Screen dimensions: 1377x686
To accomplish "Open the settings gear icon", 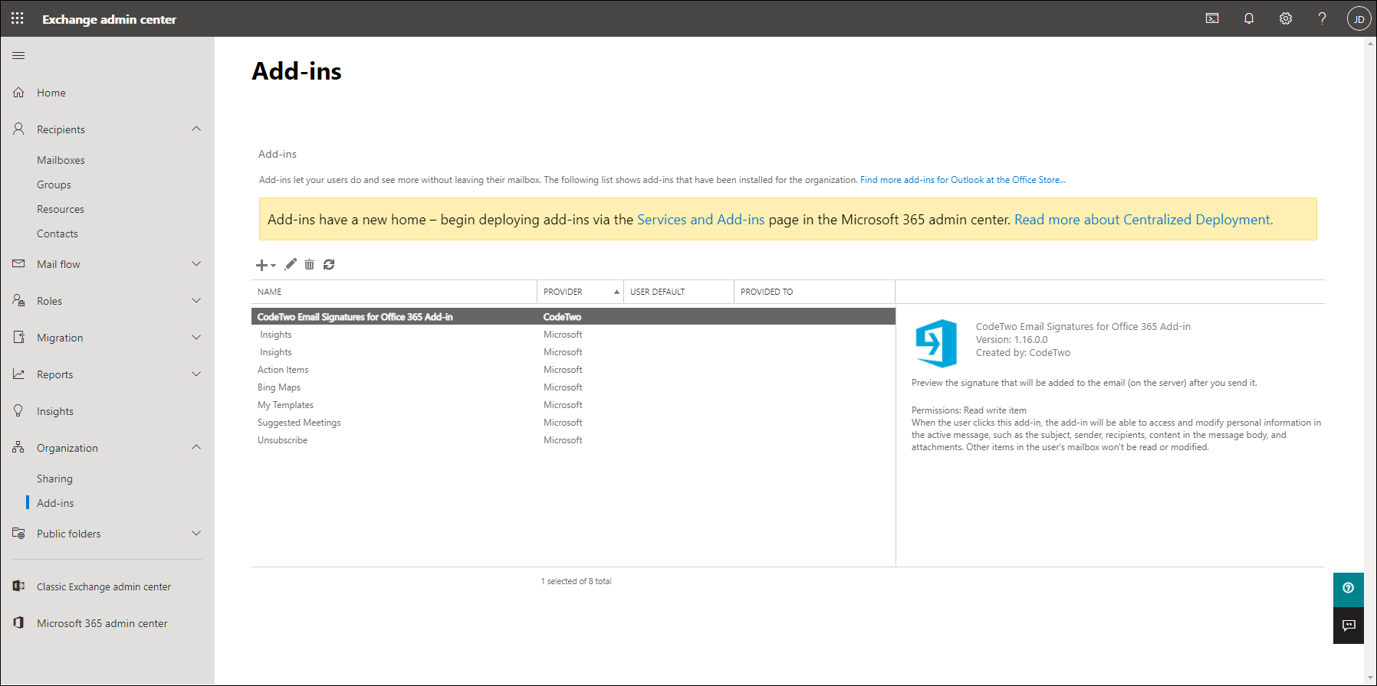I will click(1286, 18).
